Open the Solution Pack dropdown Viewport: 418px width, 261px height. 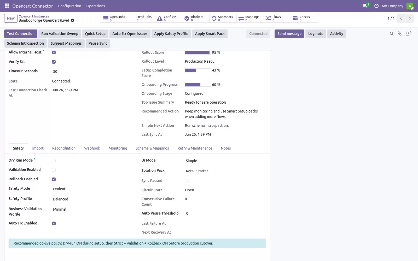pyautogui.click(x=225, y=171)
